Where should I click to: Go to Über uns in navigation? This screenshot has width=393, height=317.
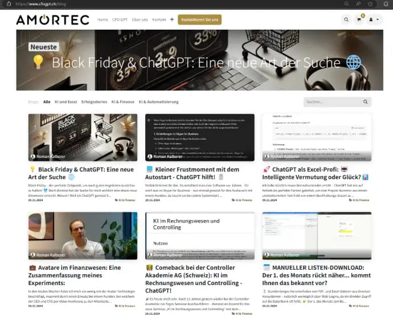(140, 19)
